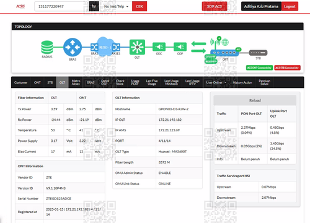Click the TOPOLOGY panel header
This screenshot has width=310, height=223.
[157, 27]
